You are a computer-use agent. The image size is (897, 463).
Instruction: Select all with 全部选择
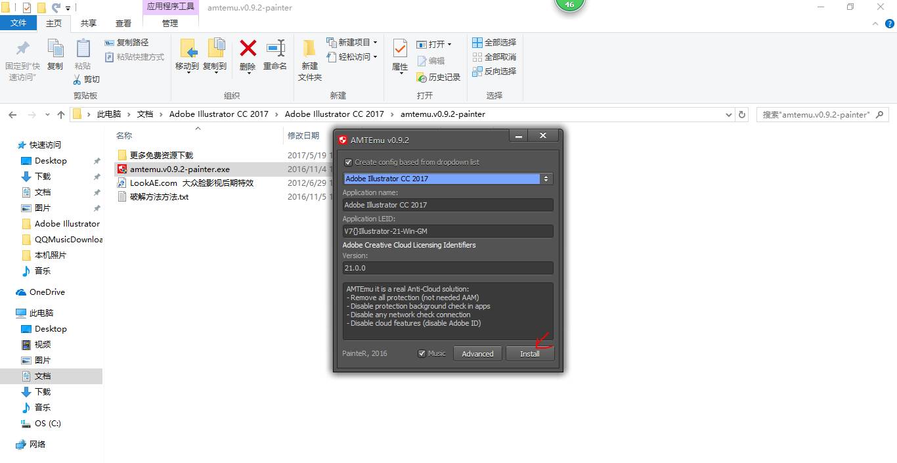tap(494, 43)
